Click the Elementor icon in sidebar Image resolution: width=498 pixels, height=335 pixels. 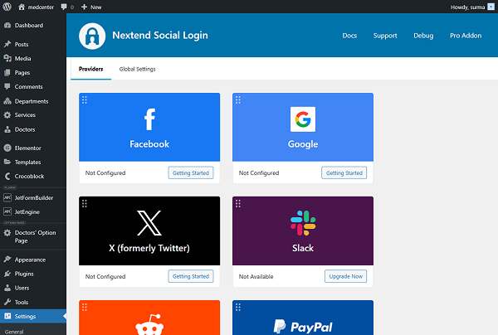(7, 148)
